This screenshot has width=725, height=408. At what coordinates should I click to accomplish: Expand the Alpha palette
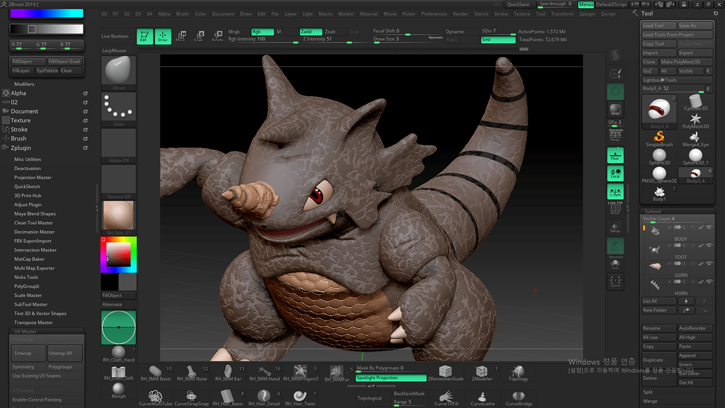coord(19,93)
